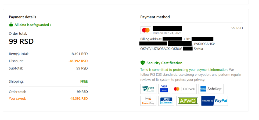The image size is (259, 120).
Task: Click the 'You saved:' label
Action: [x=17, y=98]
